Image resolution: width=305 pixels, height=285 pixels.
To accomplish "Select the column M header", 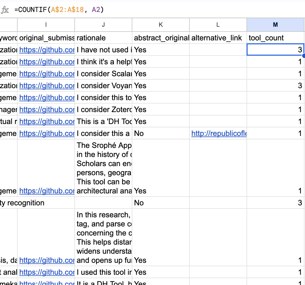I will point(275,25).
